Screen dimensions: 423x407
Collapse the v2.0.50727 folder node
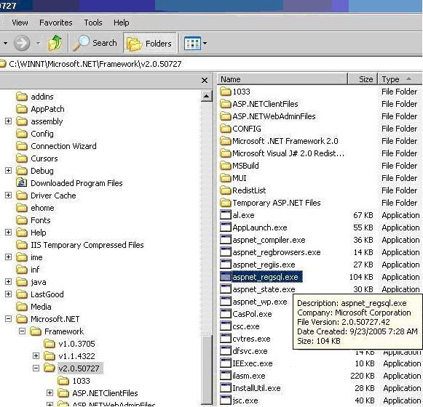[36, 368]
